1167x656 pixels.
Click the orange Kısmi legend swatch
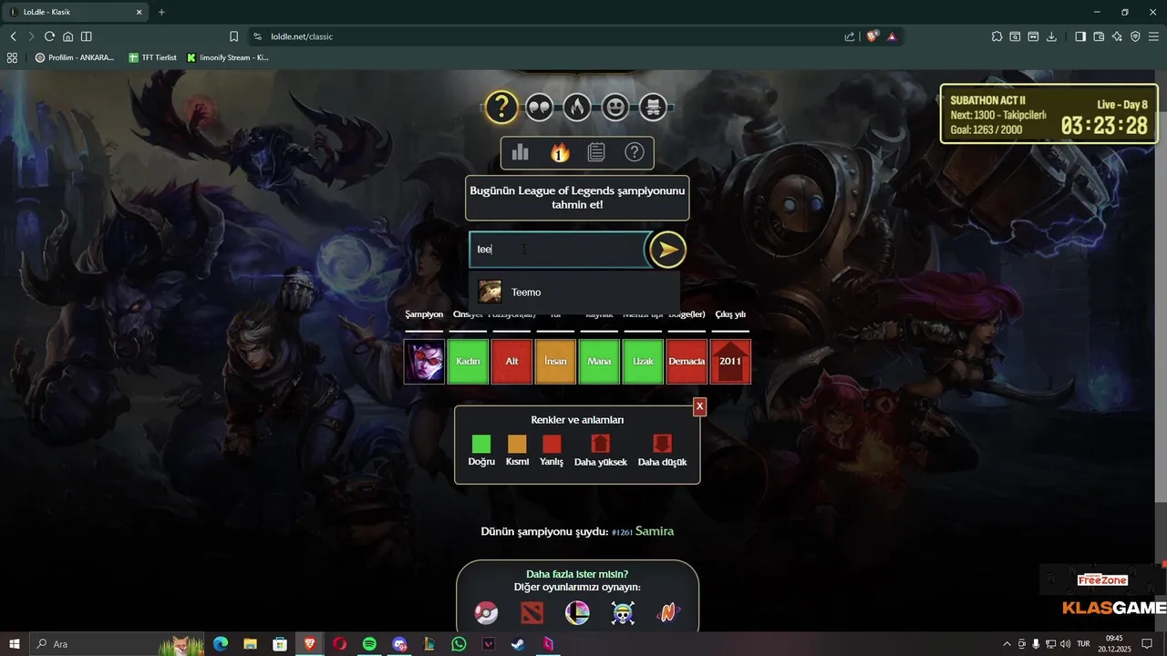pyautogui.click(x=517, y=444)
